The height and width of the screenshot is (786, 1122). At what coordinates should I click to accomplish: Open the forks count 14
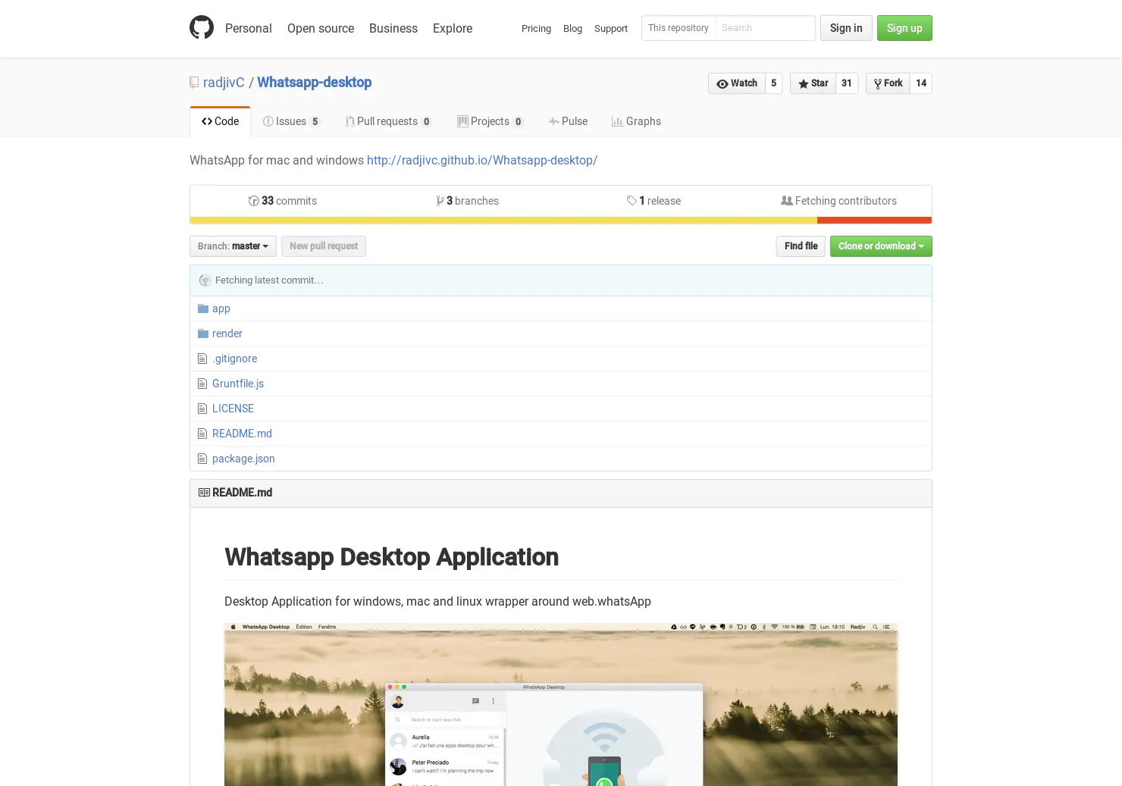pyautogui.click(x=921, y=83)
